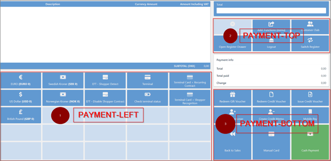331x161 pixels.
Task: Switch Register using the arrows tile
Action: click(310, 43)
